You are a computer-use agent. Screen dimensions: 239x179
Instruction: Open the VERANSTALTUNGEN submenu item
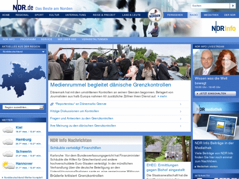pos(95,39)
